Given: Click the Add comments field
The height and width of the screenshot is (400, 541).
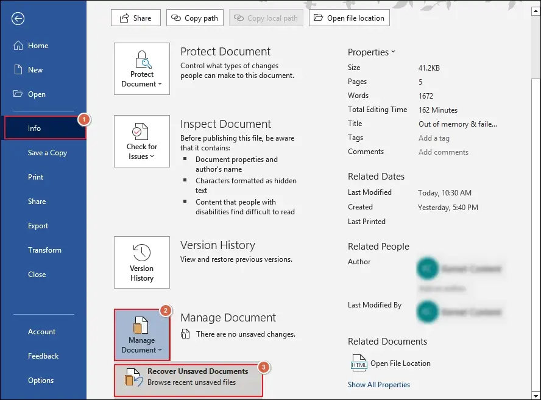Looking at the screenshot, I should click(x=444, y=152).
